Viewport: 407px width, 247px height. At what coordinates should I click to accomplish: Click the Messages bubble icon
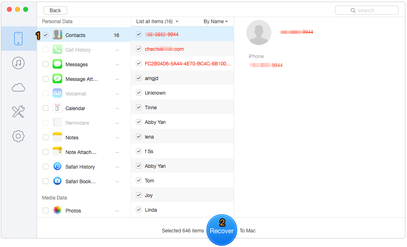click(57, 64)
